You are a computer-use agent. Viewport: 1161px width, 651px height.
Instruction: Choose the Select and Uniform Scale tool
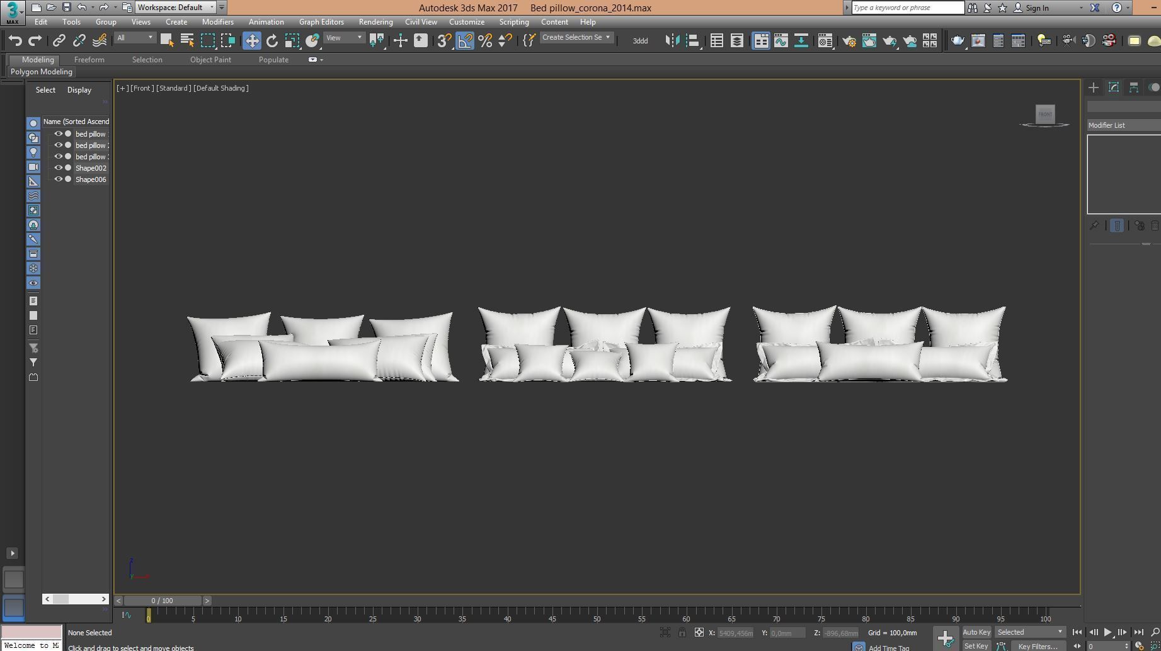(292, 41)
